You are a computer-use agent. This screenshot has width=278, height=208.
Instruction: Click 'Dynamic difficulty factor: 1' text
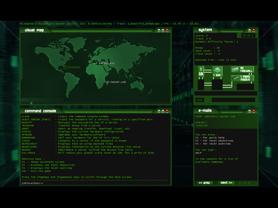tap(217, 42)
